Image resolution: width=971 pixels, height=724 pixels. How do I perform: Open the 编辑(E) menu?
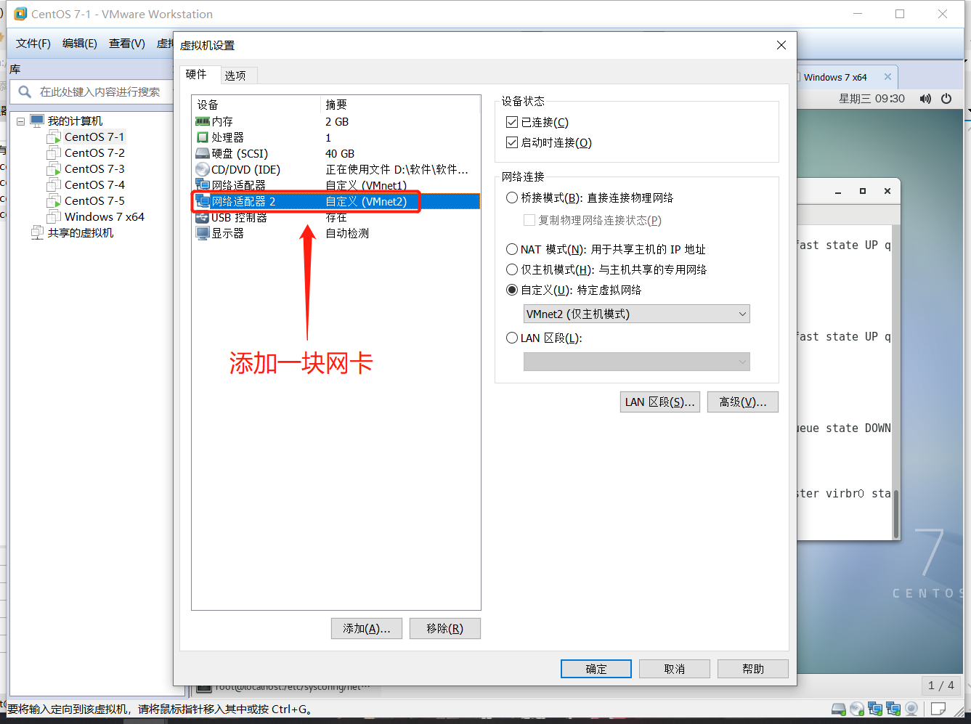click(x=80, y=44)
